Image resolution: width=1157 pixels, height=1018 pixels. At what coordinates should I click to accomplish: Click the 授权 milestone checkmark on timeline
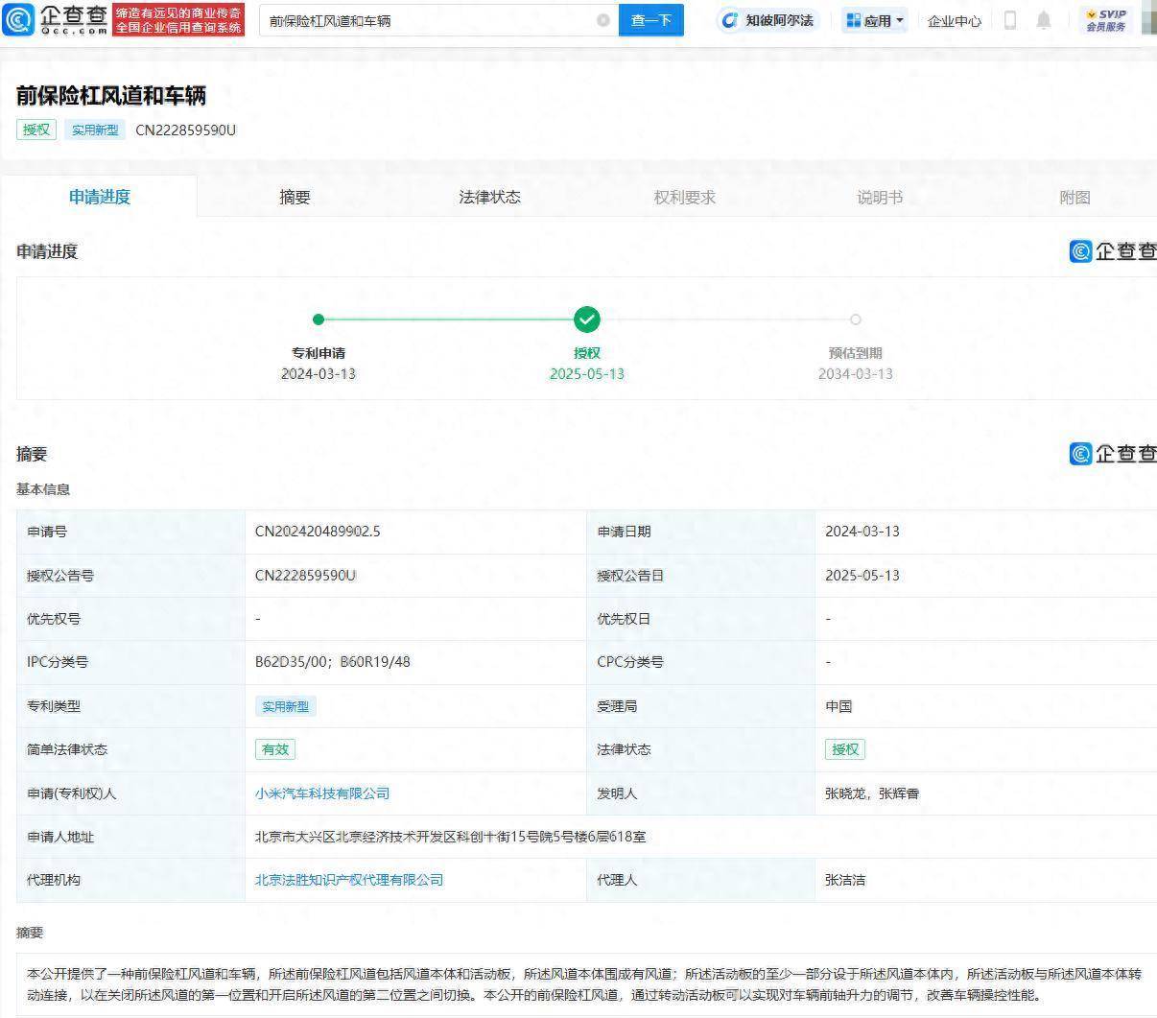(587, 320)
